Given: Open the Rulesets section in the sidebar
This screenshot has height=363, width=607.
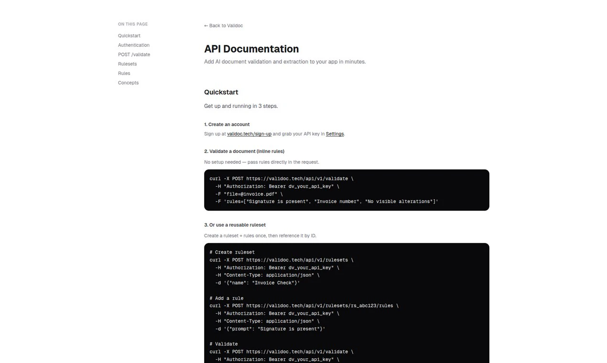Looking at the screenshot, I should coord(127,64).
